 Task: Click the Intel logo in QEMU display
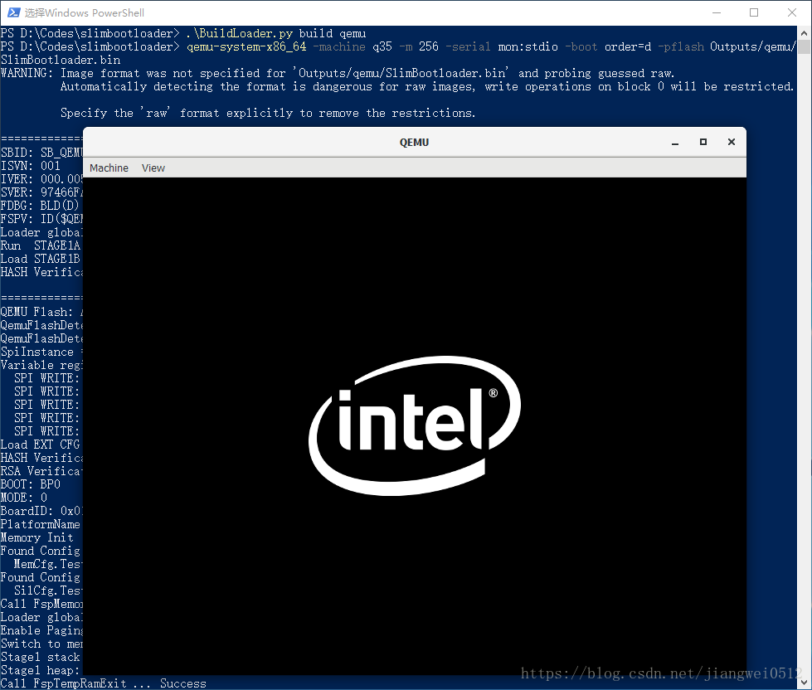click(x=415, y=425)
